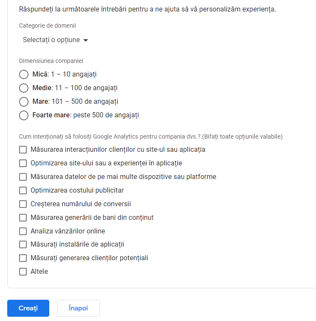Select 'Mare: 101 – 500 de angajați' radio

coord(24,102)
